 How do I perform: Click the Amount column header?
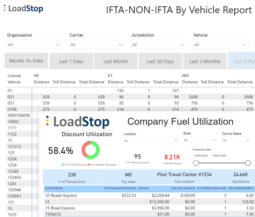click(x=144, y=188)
